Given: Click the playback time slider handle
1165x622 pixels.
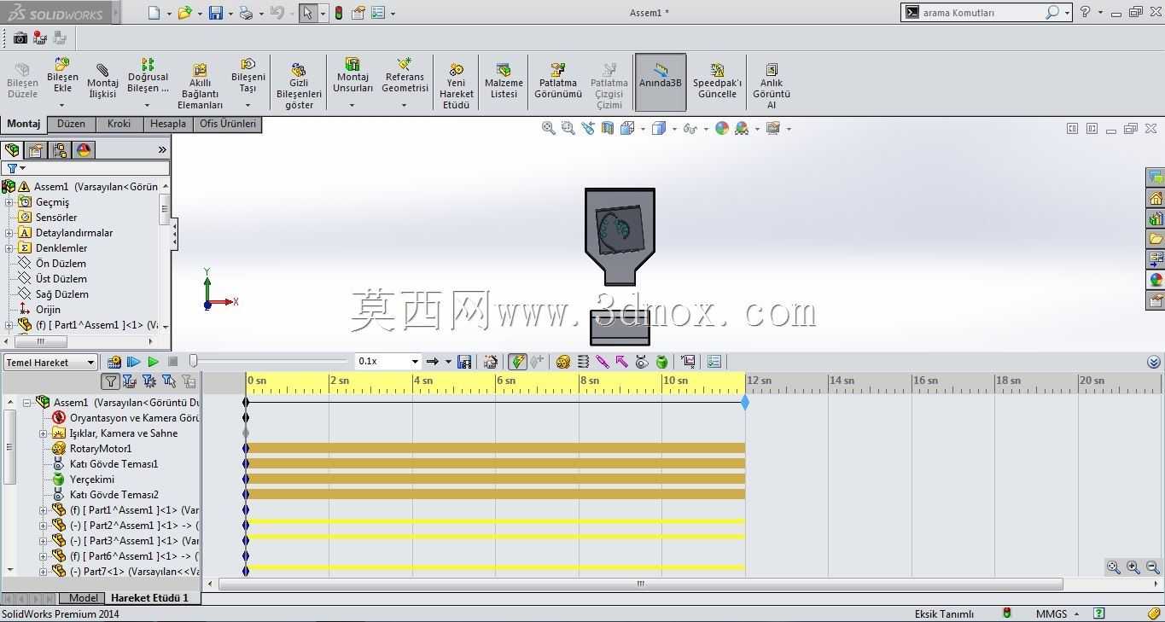Looking at the screenshot, I should (x=194, y=362).
